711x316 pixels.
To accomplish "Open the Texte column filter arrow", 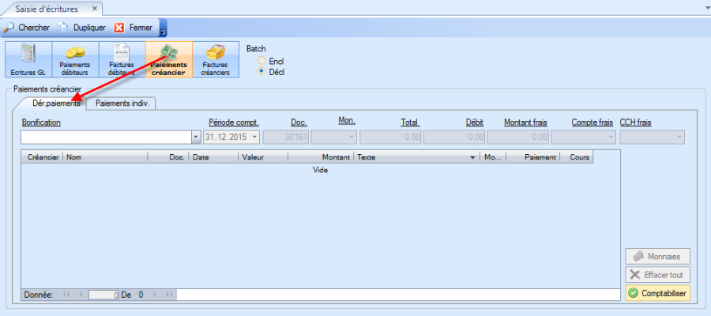I will (x=473, y=157).
